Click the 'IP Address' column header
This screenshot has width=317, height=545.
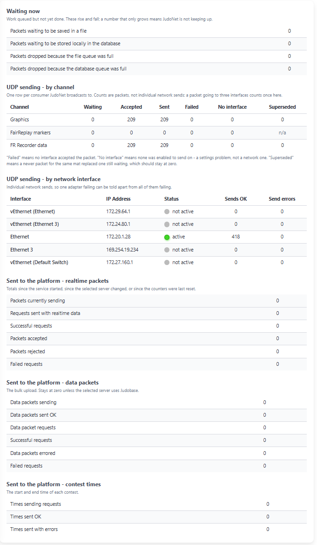coord(118,199)
